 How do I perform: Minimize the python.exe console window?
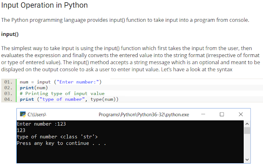click(203, 114)
